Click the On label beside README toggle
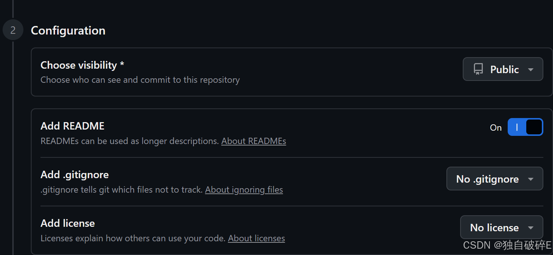 (x=496, y=128)
